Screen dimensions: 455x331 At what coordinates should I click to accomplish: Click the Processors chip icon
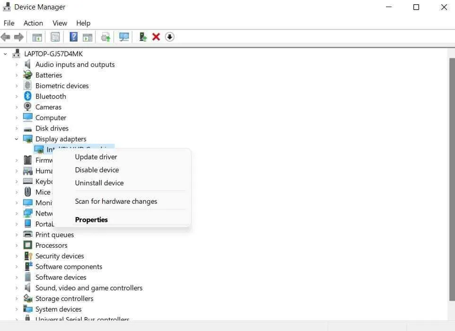coord(27,245)
